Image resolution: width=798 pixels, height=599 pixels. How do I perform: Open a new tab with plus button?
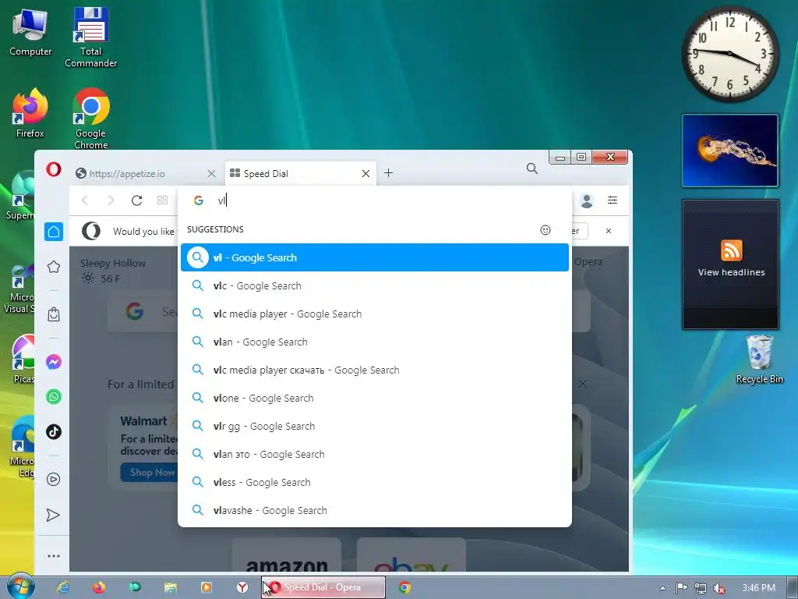click(388, 173)
